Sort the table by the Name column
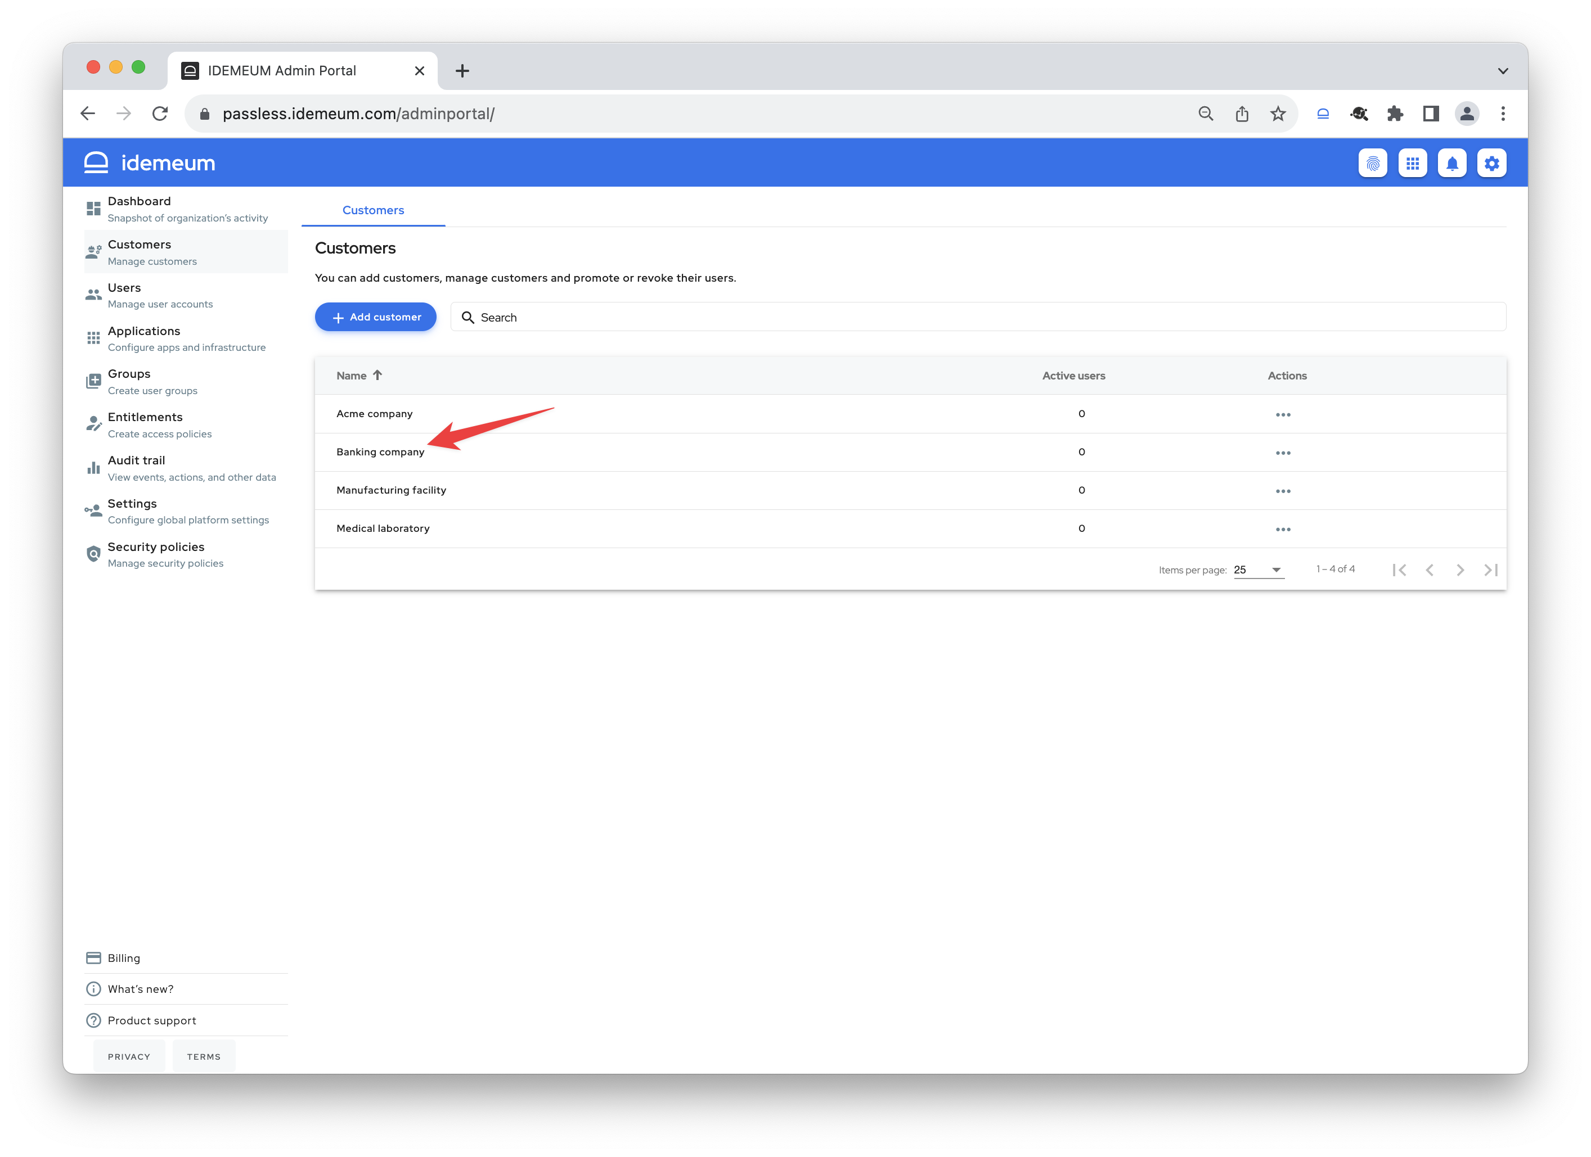1591x1157 pixels. (358, 376)
